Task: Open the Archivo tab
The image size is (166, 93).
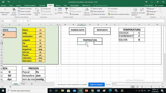Action: pyautogui.click(x=3, y=5)
